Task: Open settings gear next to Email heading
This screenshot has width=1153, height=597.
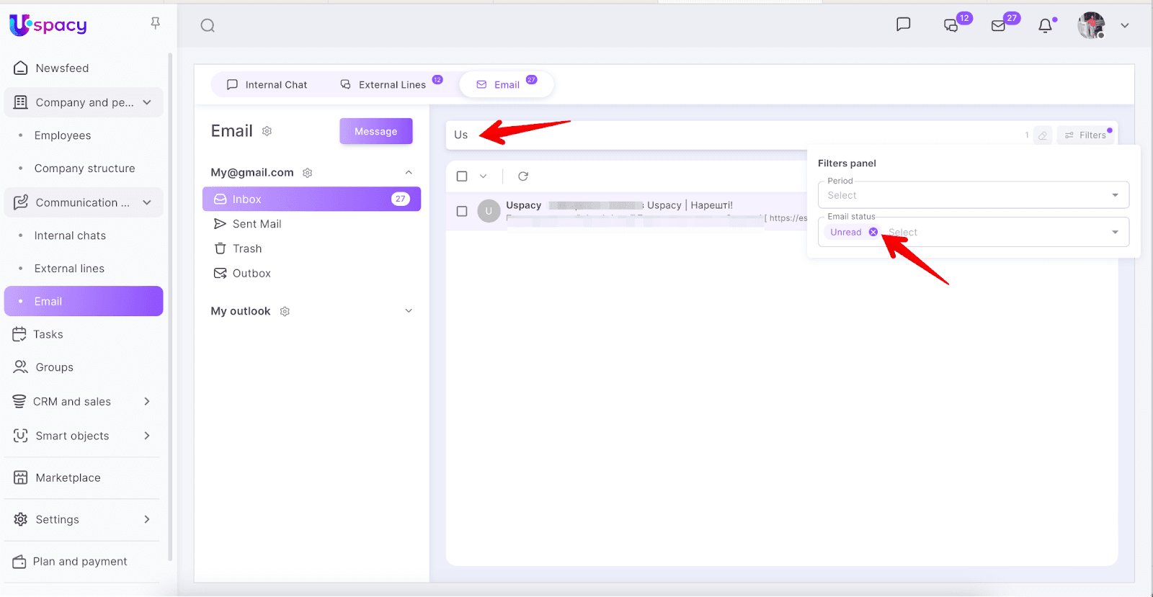Action: pos(267,131)
